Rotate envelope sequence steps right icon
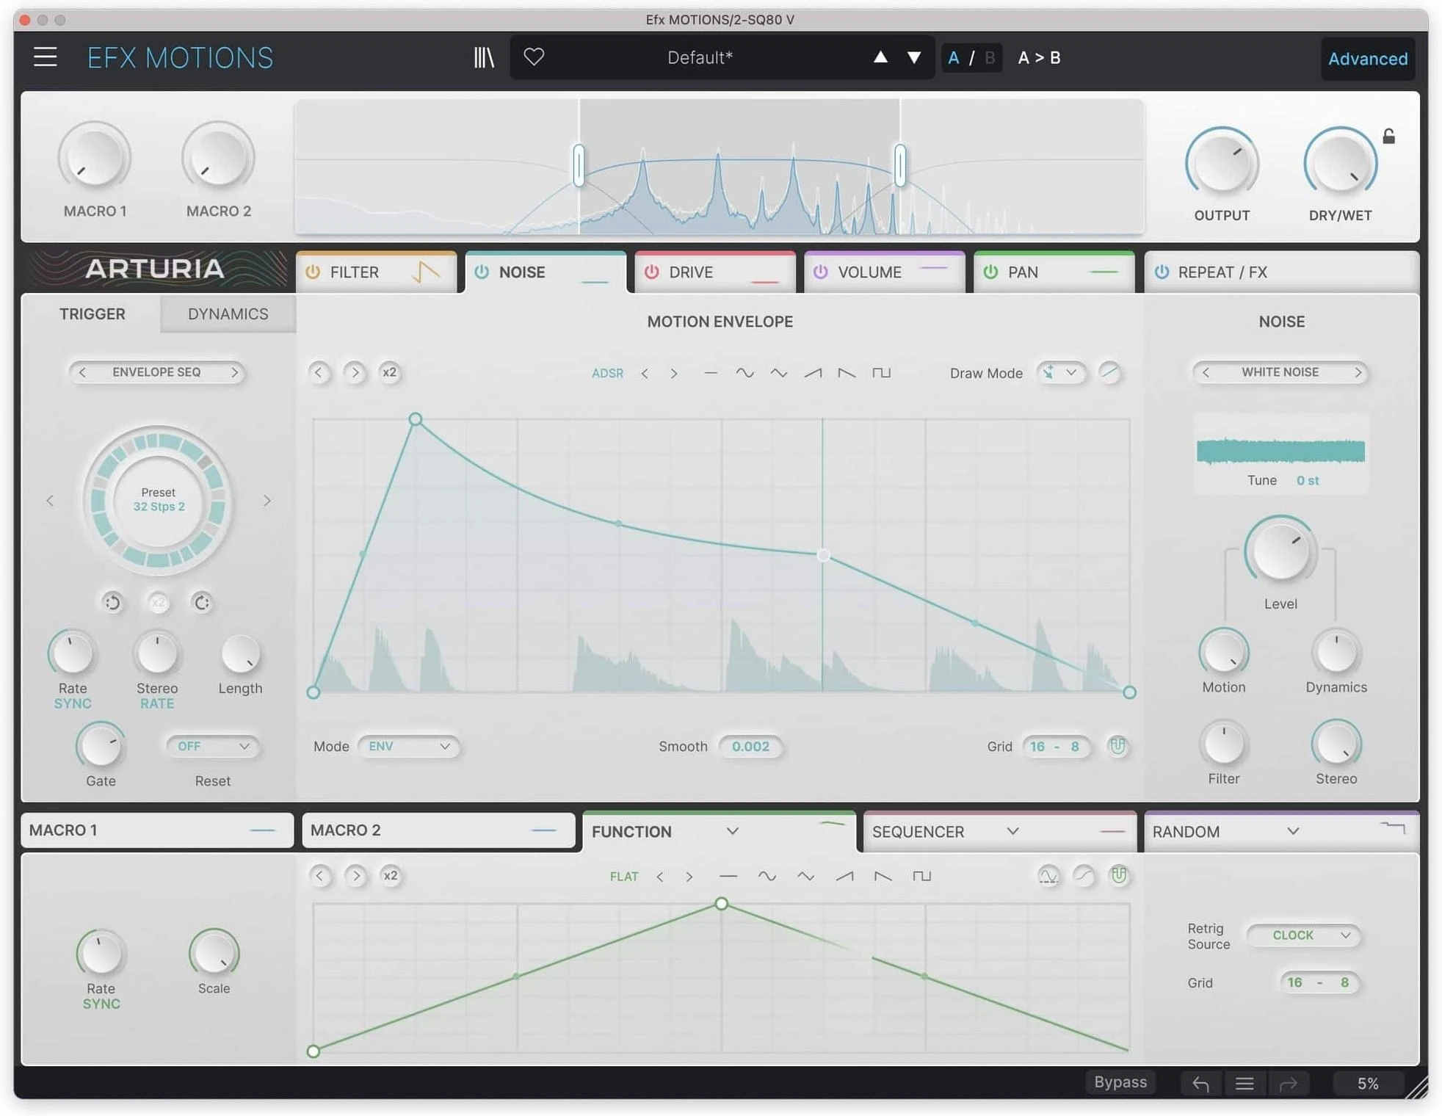The image size is (1442, 1116). [202, 603]
